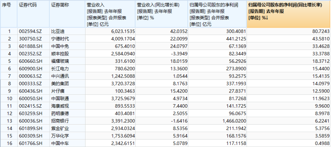Click profit growth value 80.7243
Viewport: 331px width, 147px height.
coord(321,31)
